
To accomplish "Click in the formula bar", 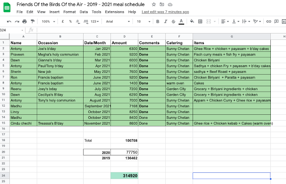I will pos(160,30).
